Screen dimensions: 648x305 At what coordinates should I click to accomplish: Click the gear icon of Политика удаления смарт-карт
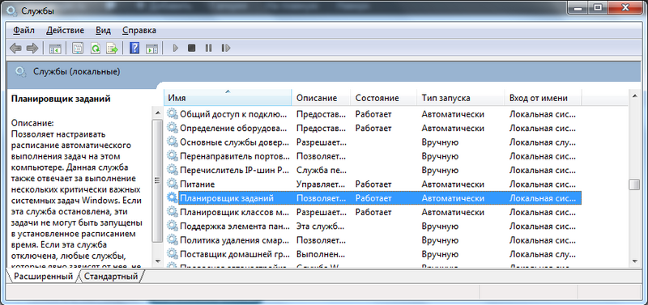point(172,240)
